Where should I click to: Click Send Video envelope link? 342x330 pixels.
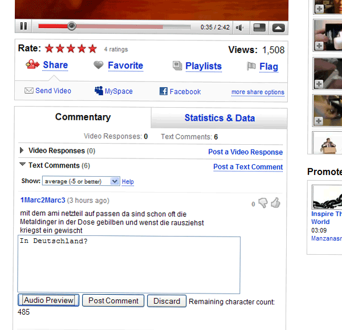48,91
